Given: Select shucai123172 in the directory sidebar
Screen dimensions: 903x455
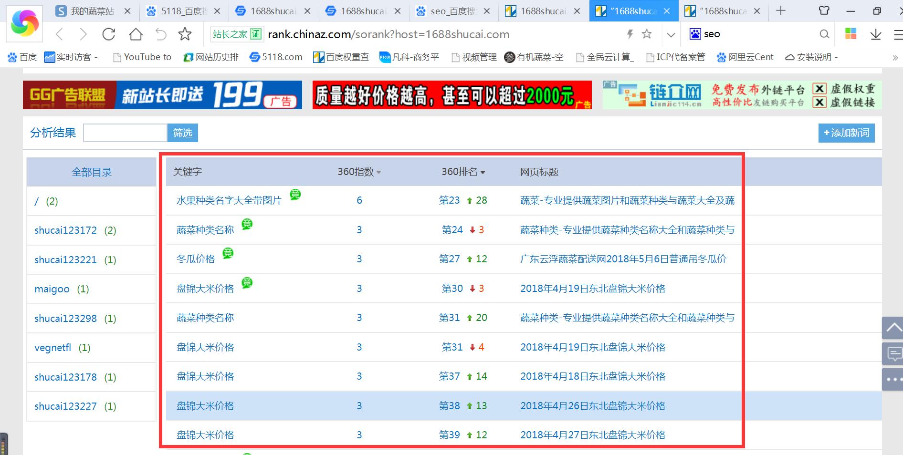Looking at the screenshot, I should pos(66,230).
